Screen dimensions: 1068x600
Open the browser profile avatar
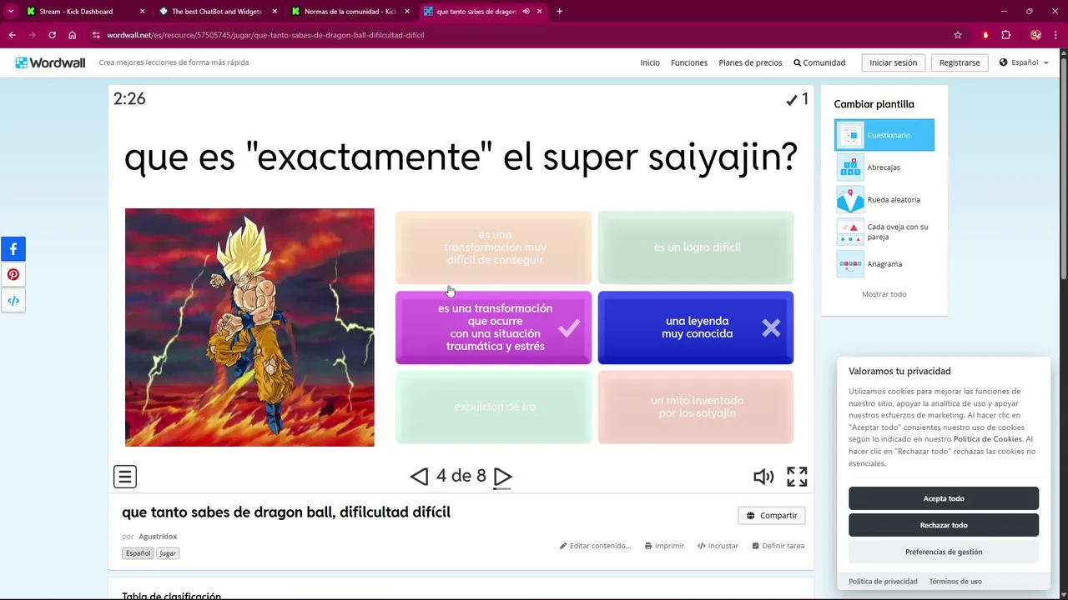(1035, 35)
